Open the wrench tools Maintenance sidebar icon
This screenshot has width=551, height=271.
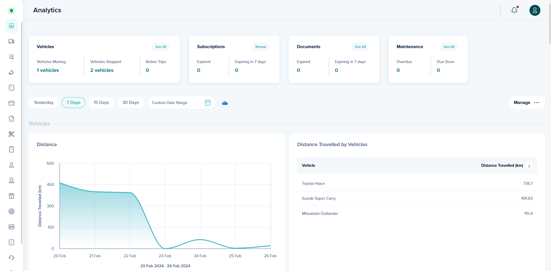click(11, 134)
